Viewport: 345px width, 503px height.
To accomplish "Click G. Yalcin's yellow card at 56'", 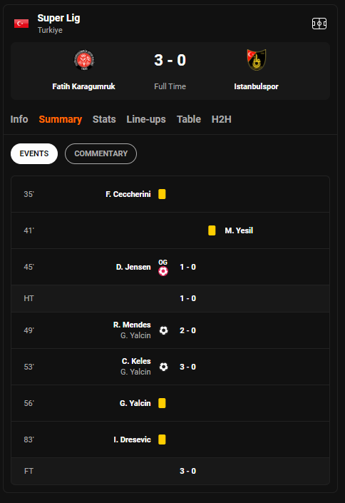I will pyautogui.click(x=162, y=403).
